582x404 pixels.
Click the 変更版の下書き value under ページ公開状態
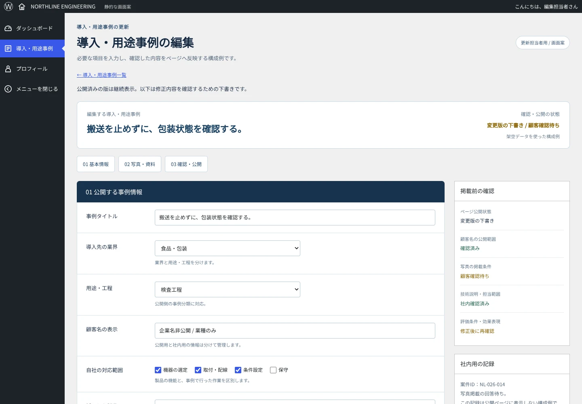477,221
